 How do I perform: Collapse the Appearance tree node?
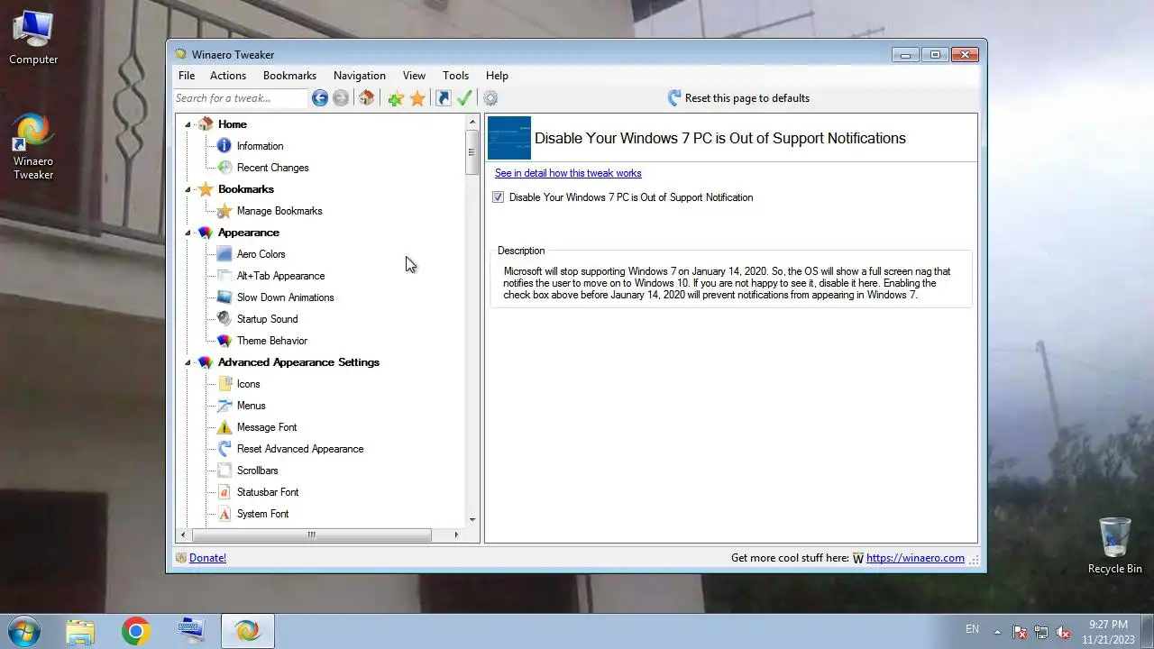(x=188, y=233)
